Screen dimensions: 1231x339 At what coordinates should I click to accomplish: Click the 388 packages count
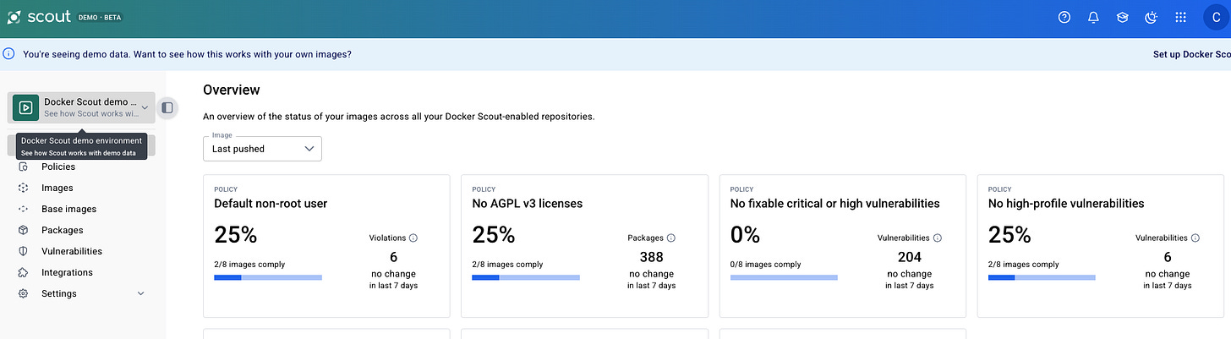point(652,257)
